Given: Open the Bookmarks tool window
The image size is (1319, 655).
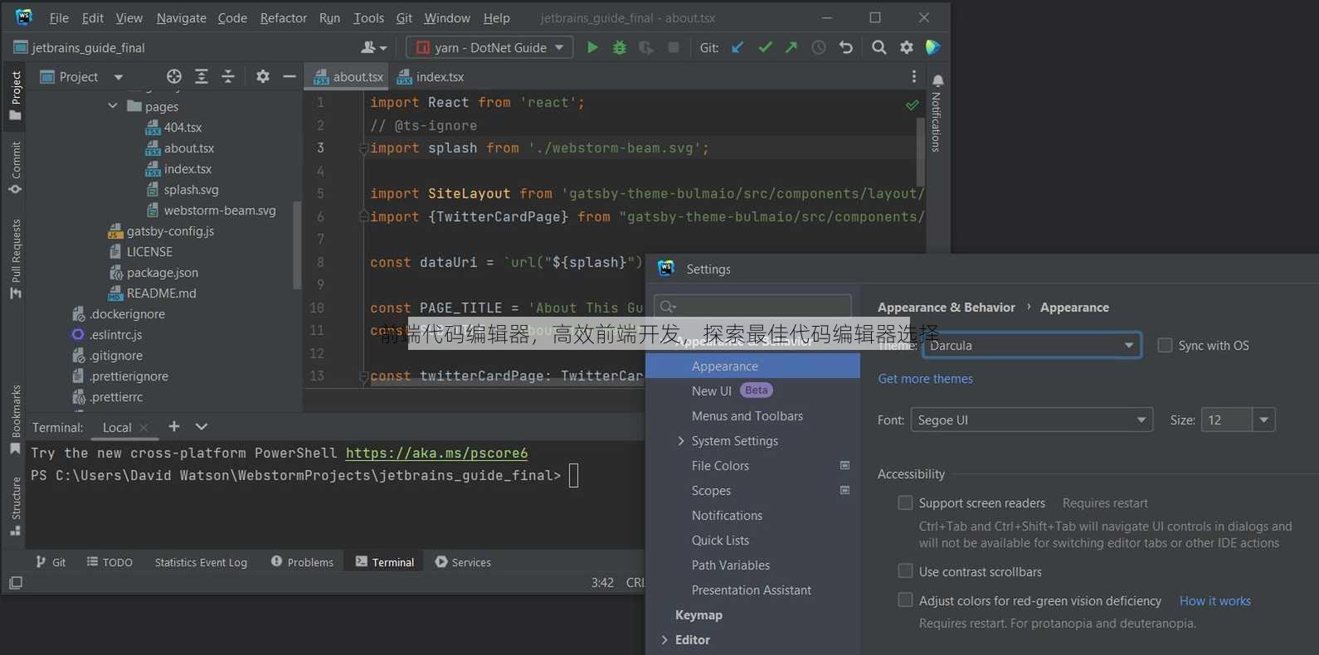Looking at the screenshot, I should pos(16,420).
